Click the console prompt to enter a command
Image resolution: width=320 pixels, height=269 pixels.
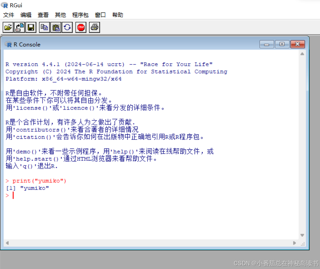click(x=13, y=195)
